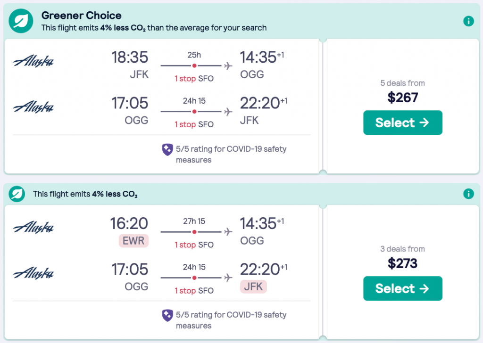Click COVID-19 shield icon in second card
483x343 pixels.
pyautogui.click(x=167, y=316)
